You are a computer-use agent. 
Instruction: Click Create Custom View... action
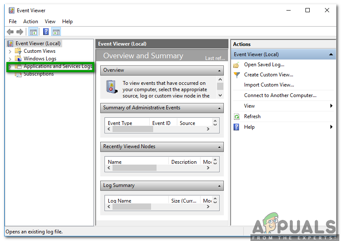[269, 75]
